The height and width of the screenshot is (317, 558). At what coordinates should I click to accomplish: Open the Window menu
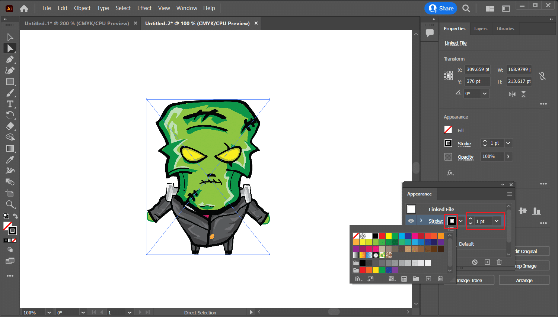pos(187,8)
